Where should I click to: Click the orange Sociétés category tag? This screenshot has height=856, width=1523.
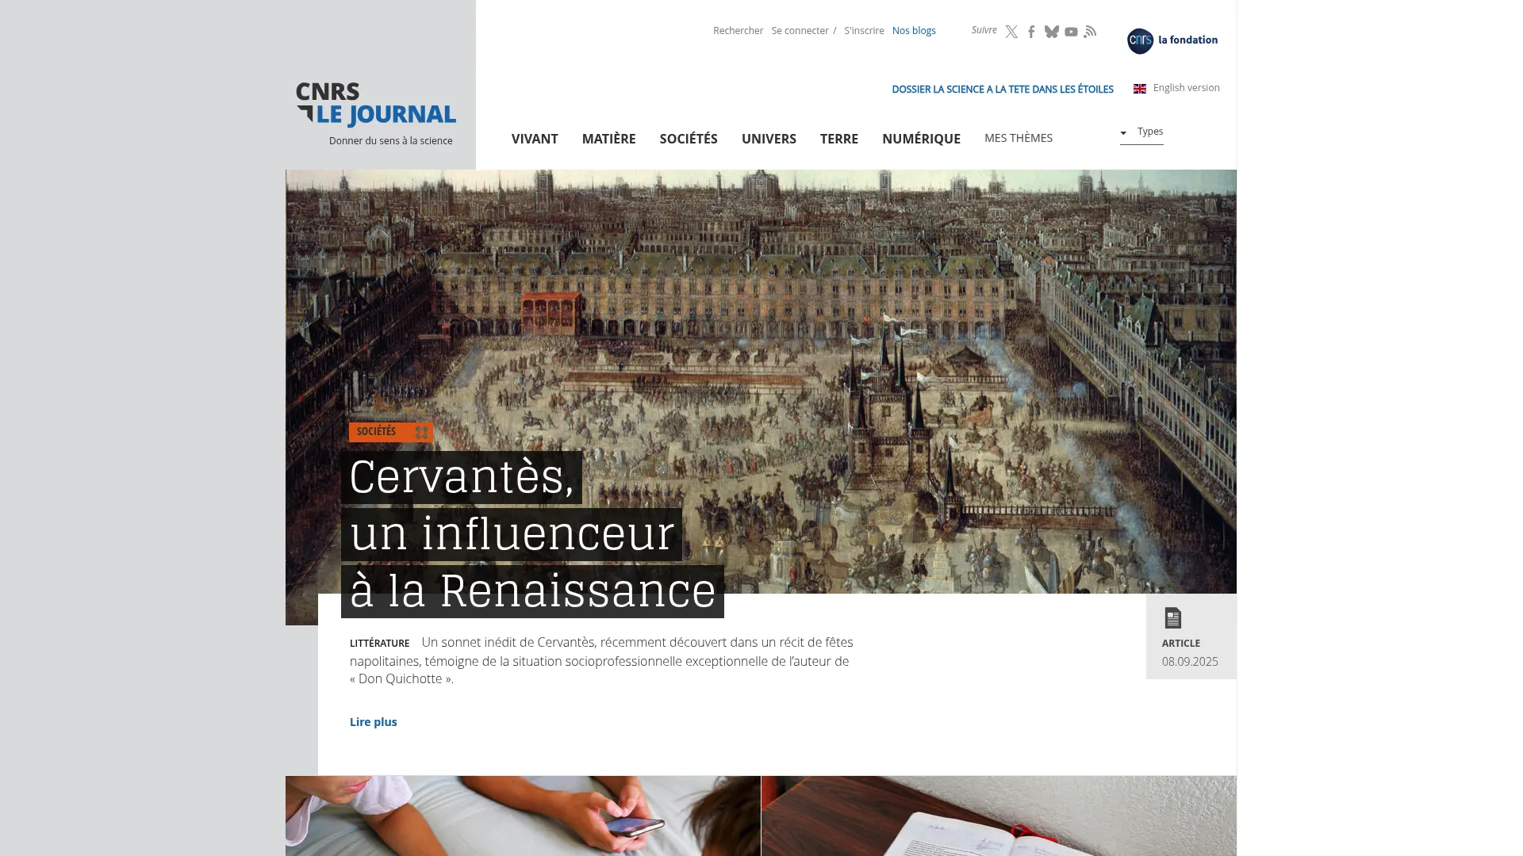[x=391, y=432]
